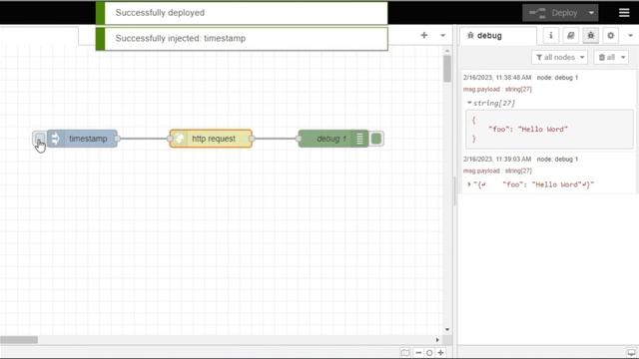Reset canvas zoom with circle button
The height and width of the screenshot is (359, 639).
tap(429, 352)
